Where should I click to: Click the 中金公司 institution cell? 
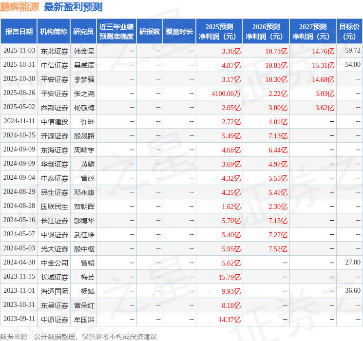(x=55, y=263)
